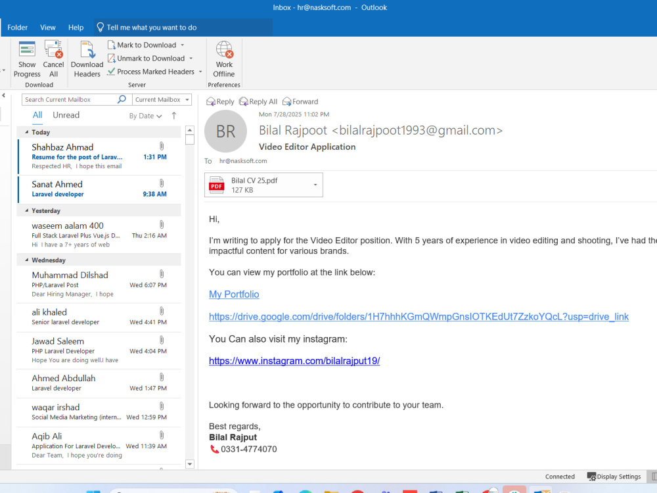
Task: Collapse the Today group
Action: (x=27, y=132)
